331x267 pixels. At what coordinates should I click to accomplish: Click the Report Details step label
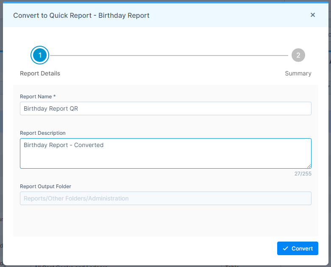click(40, 73)
